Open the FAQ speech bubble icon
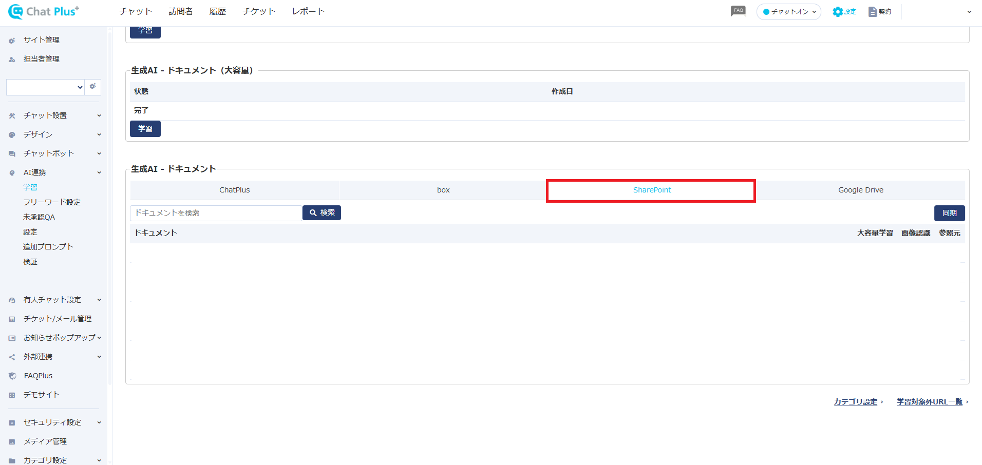The width and height of the screenshot is (982, 465). (x=738, y=11)
